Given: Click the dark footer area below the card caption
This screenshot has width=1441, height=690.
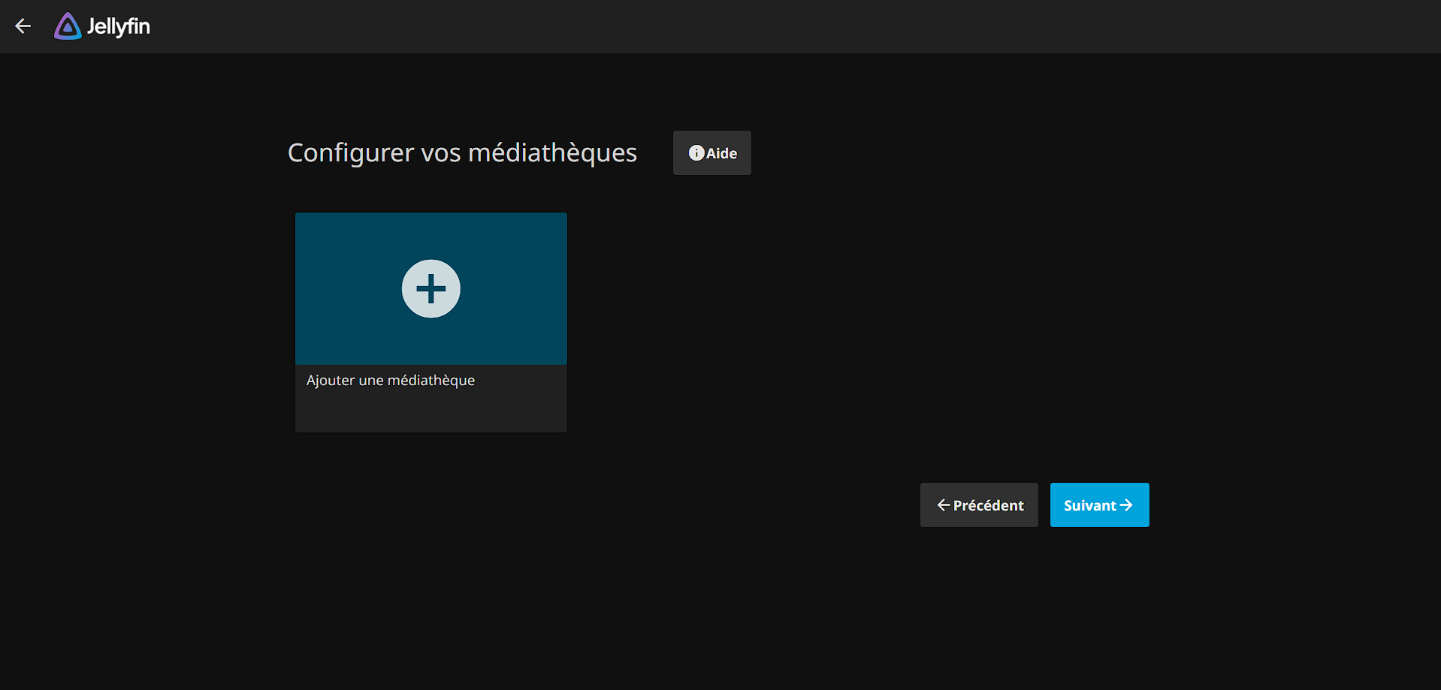Looking at the screenshot, I should tap(430, 413).
